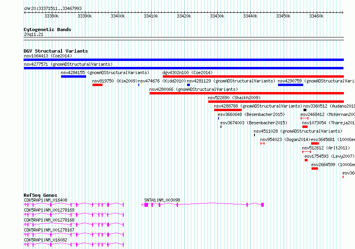
Task: Select the nsv4277571 gnomAD variant bar
Action: [183, 68]
